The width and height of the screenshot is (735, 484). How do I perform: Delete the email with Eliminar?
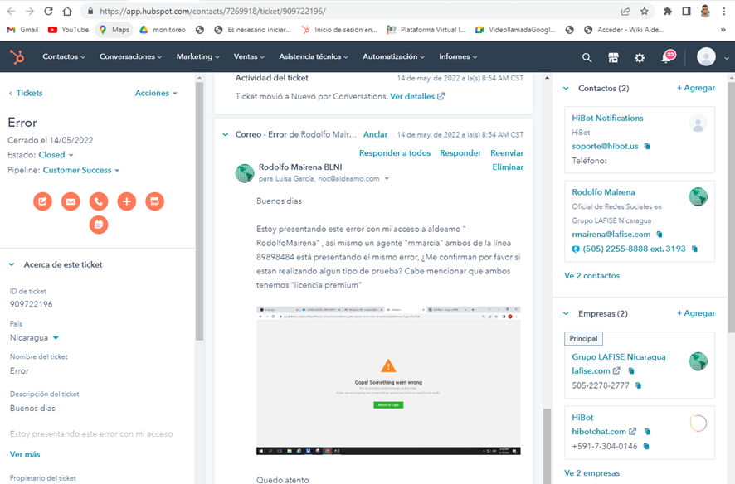tap(508, 167)
